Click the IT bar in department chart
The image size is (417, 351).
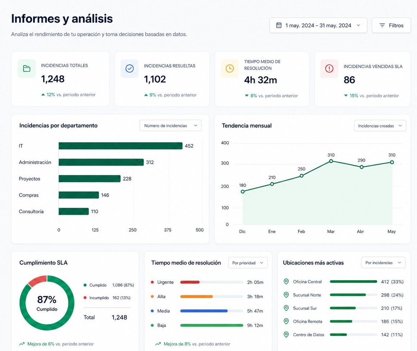[120, 146]
